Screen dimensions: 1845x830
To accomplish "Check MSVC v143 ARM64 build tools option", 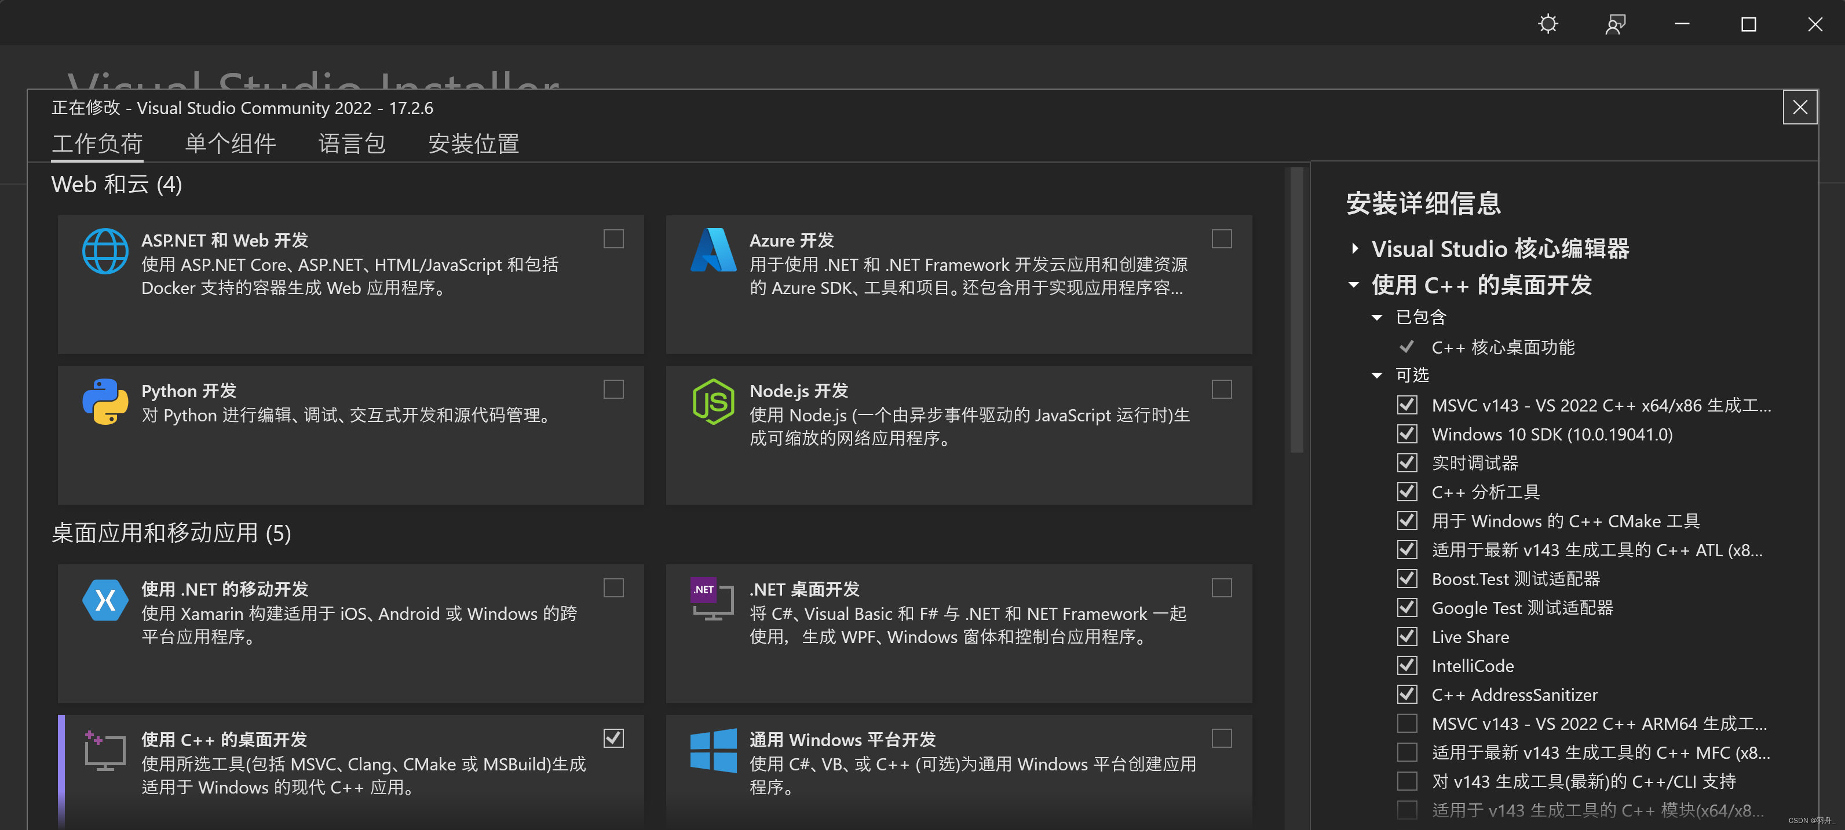I will (1406, 724).
